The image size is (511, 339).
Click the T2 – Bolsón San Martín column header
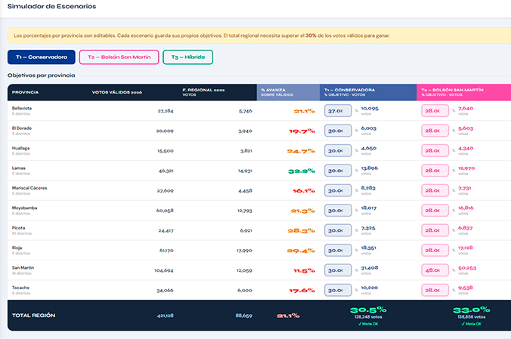[x=463, y=92]
